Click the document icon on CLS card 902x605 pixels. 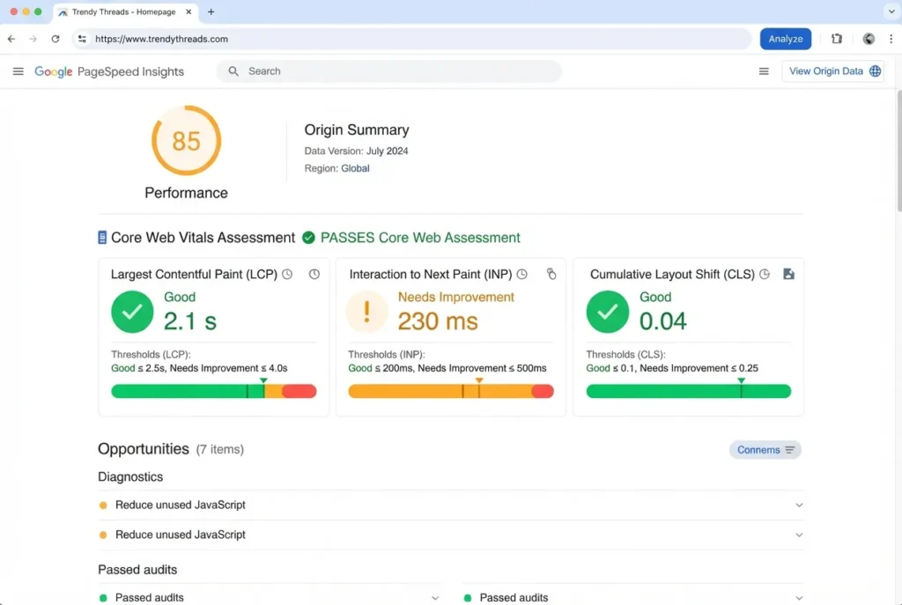click(788, 275)
